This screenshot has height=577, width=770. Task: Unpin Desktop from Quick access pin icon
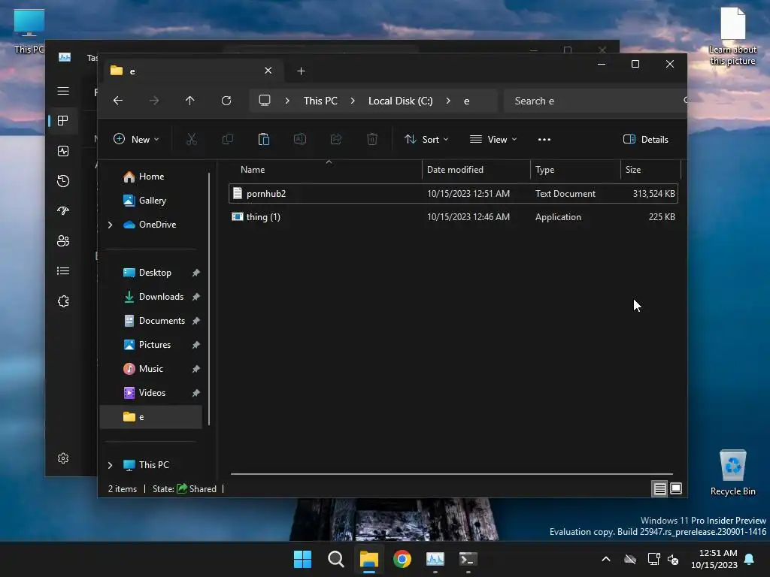coord(196,273)
